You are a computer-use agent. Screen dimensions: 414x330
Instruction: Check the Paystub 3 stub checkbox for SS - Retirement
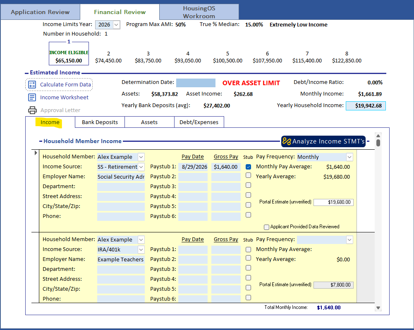(248, 185)
